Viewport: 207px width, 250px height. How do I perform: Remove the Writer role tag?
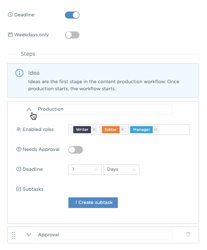click(x=94, y=130)
